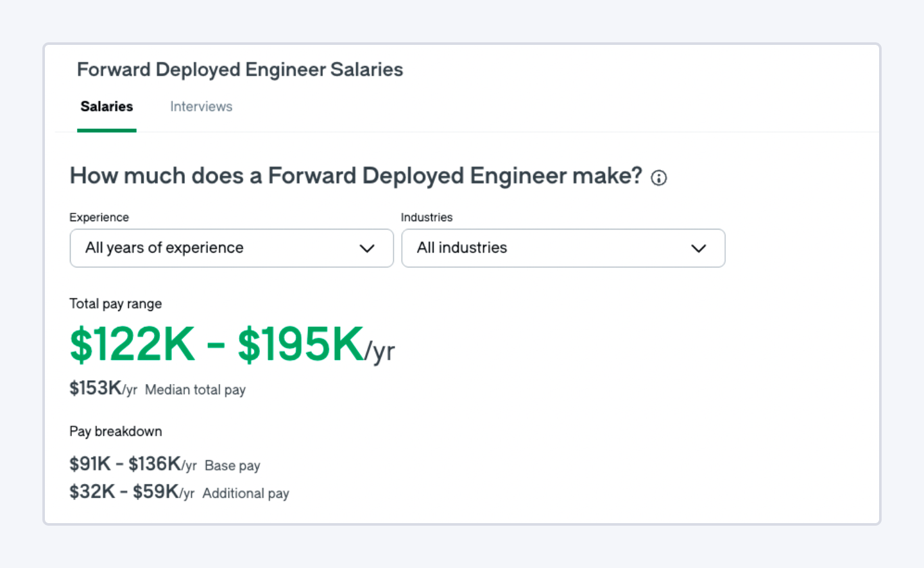Click the Total pay range label
The image size is (924, 568).
click(116, 304)
